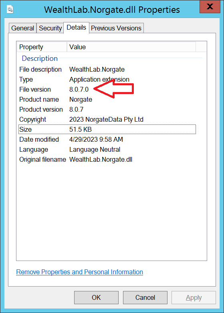Select the File description value WealthLab.Norgate
The image size is (224, 313).
point(97,70)
